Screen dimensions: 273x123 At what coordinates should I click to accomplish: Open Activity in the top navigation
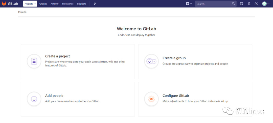click(x=55, y=4)
